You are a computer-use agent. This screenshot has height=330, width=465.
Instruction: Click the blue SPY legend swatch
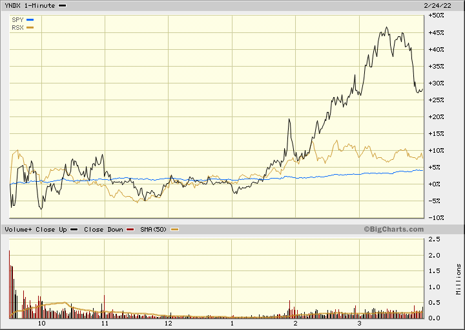click(x=30, y=19)
